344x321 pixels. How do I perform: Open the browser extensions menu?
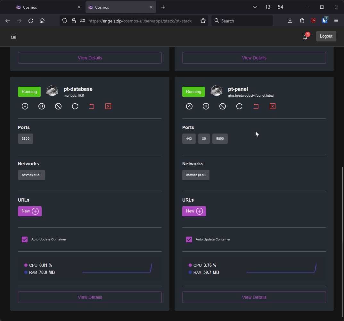[x=302, y=21]
